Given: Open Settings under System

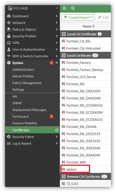Looking at the screenshot, I should point(18,90).
